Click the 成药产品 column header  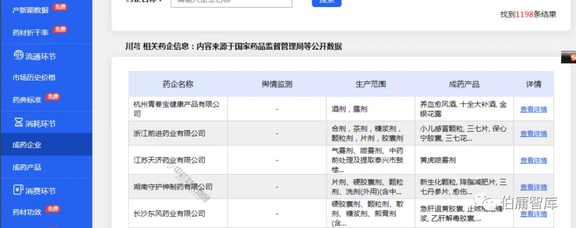[x=465, y=84]
